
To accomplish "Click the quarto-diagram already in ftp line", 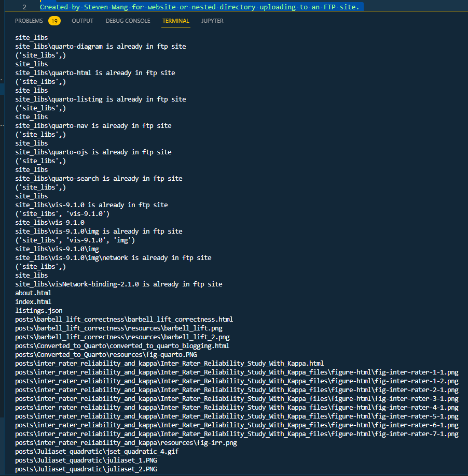I will point(101,47).
